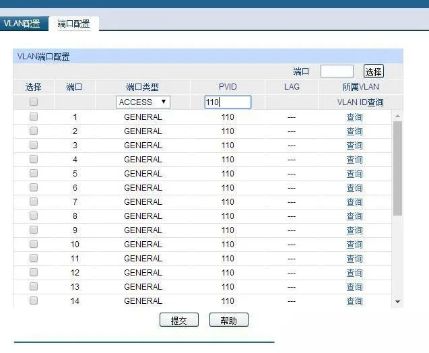
Task: Check the checkbox for port 1
Action: (x=33, y=117)
